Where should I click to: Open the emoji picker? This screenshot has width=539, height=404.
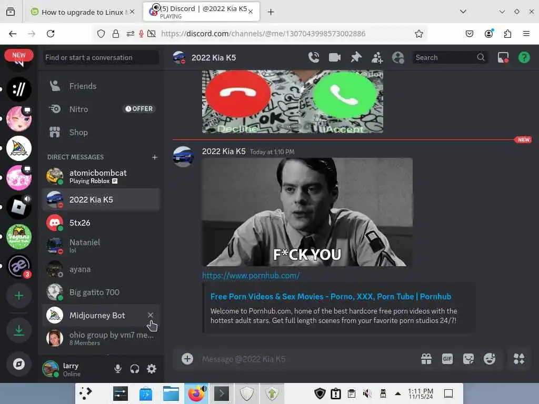point(490,359)
